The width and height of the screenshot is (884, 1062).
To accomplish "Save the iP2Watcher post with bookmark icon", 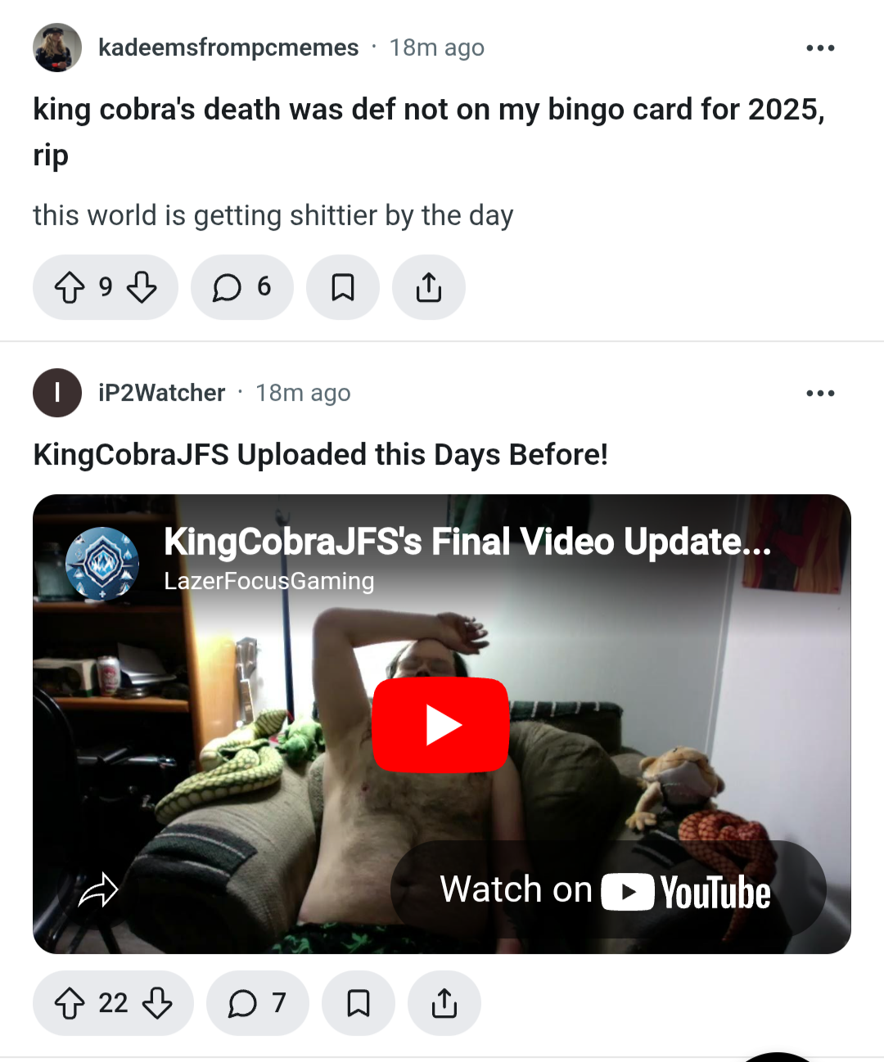I will pyautogui.click(x=359, y=1003).
